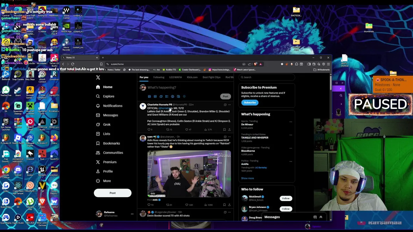Click Grok icon on Charlotte Hornets PR post
This screenshot has width=413, height=232.
click(225, 105)
